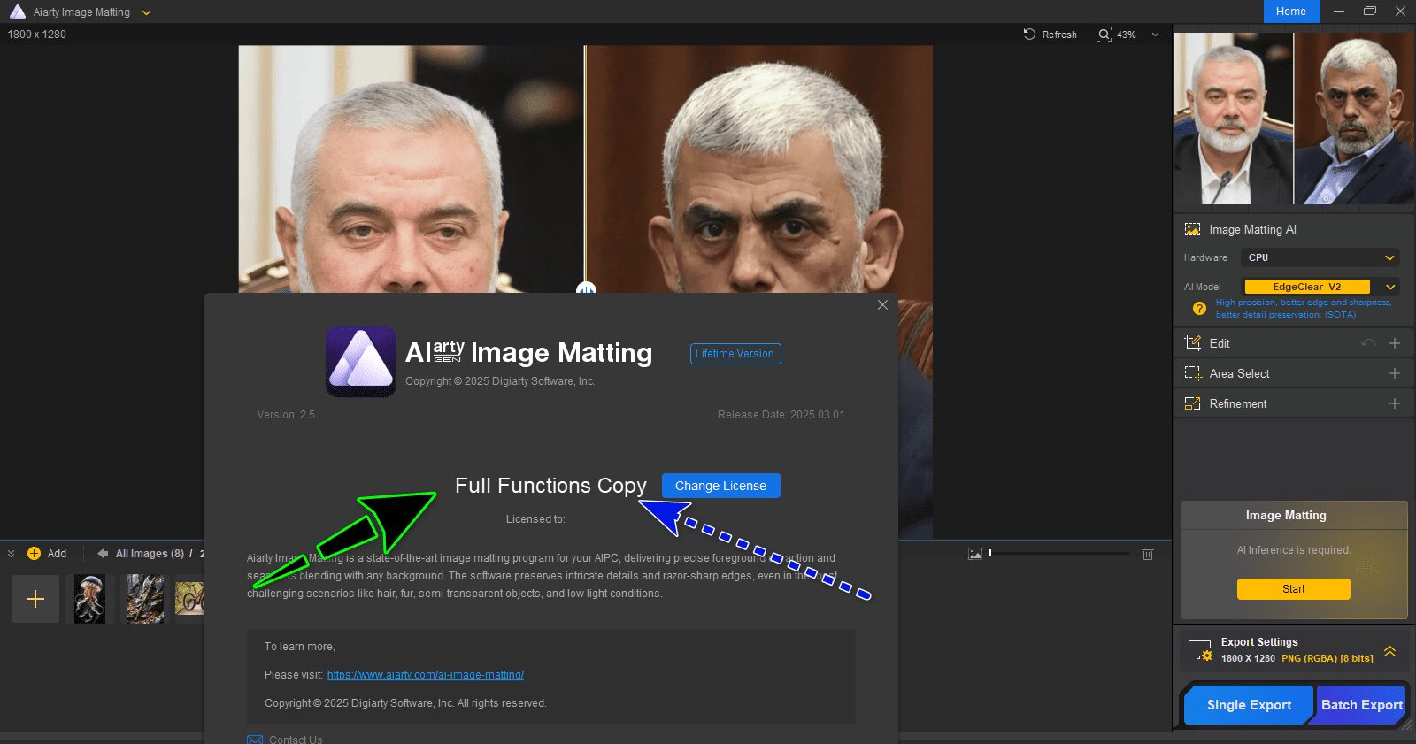Click the trash delete icon
The image size is (1416, 744).
[1148, 554]
